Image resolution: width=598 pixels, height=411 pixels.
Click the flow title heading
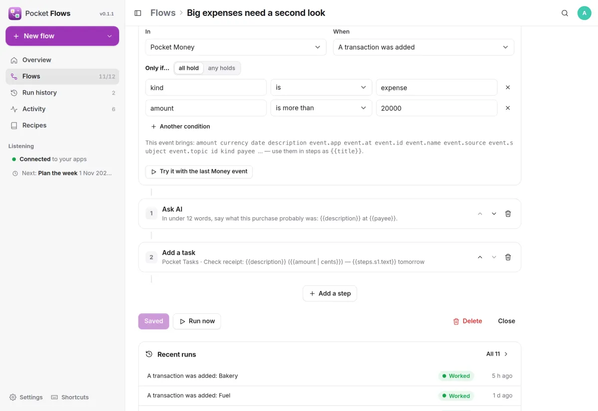point(256,13)
